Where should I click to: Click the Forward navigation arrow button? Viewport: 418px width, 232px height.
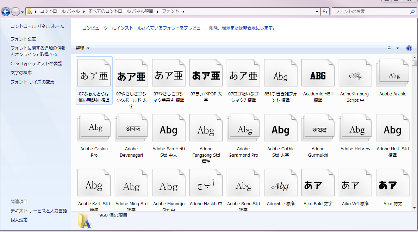[x=15, y=12]
